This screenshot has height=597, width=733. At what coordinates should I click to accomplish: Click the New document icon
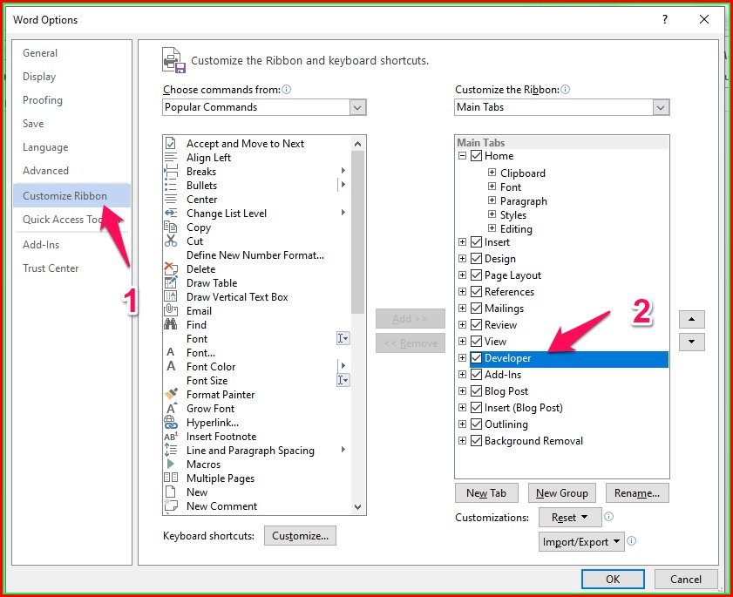point(171,492)
